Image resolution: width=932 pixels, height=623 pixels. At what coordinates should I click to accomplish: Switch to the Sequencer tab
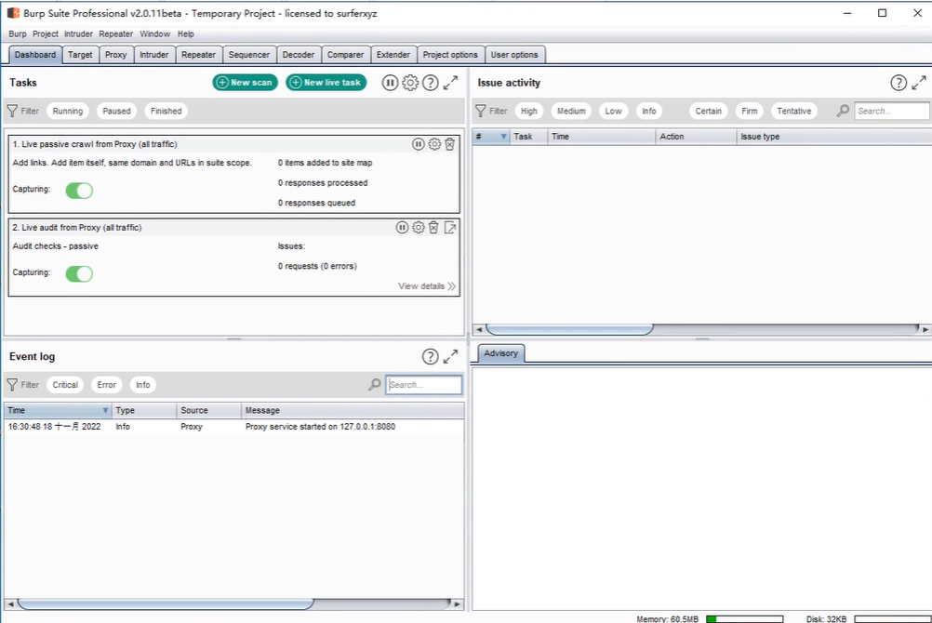tap(249, 55)
